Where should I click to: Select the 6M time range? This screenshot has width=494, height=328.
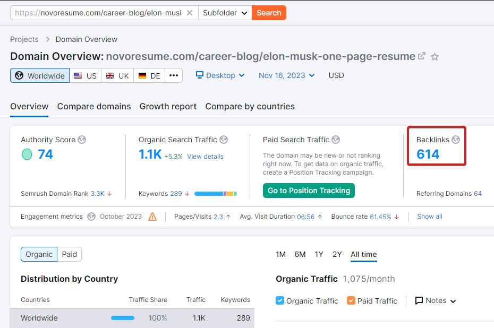(x=300, y=254)
